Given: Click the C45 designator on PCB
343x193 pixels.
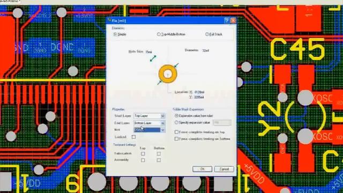Looking at the screenshot, I should pos(297,49).
